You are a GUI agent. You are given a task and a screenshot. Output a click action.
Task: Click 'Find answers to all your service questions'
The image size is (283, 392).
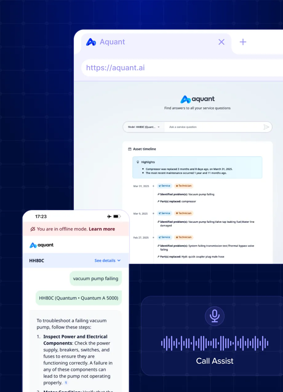pos(197,108)
